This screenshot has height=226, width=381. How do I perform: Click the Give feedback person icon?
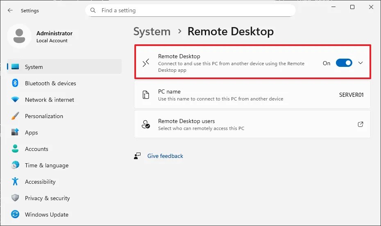tap(137, 156)
